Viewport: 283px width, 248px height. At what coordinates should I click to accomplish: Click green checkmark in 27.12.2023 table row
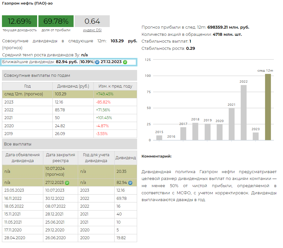click(x=67, y=183)
